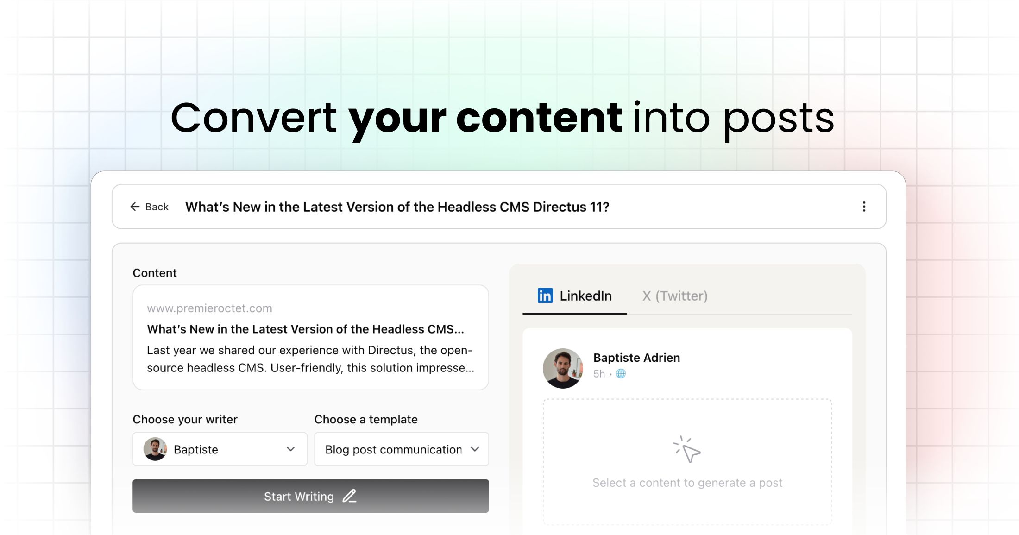Click the LinkedIn logo icon
1019x535 pixels.
545,296
